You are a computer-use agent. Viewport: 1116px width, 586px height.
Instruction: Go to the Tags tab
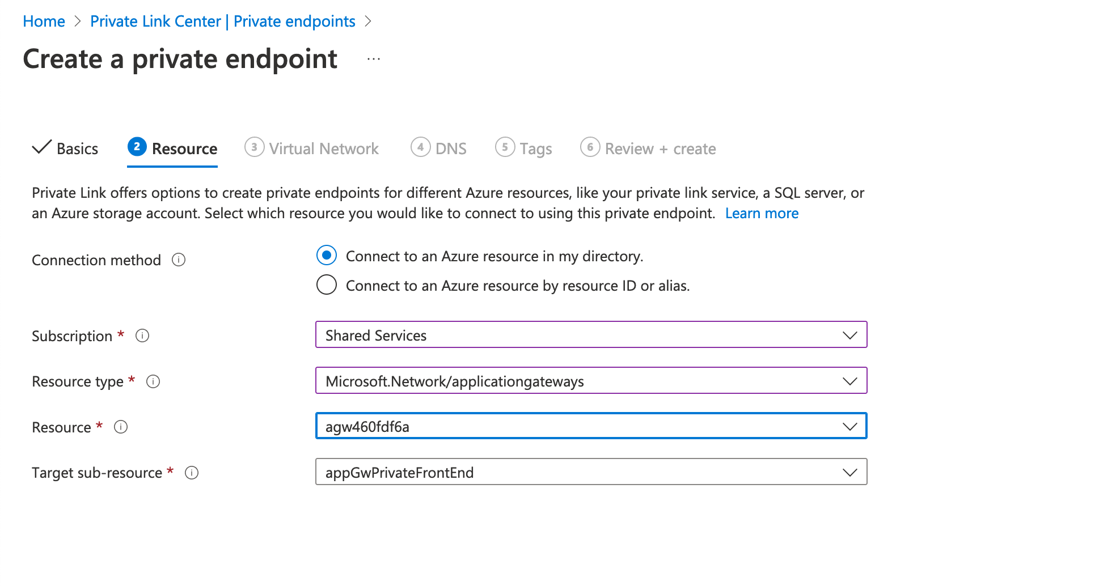535,148
